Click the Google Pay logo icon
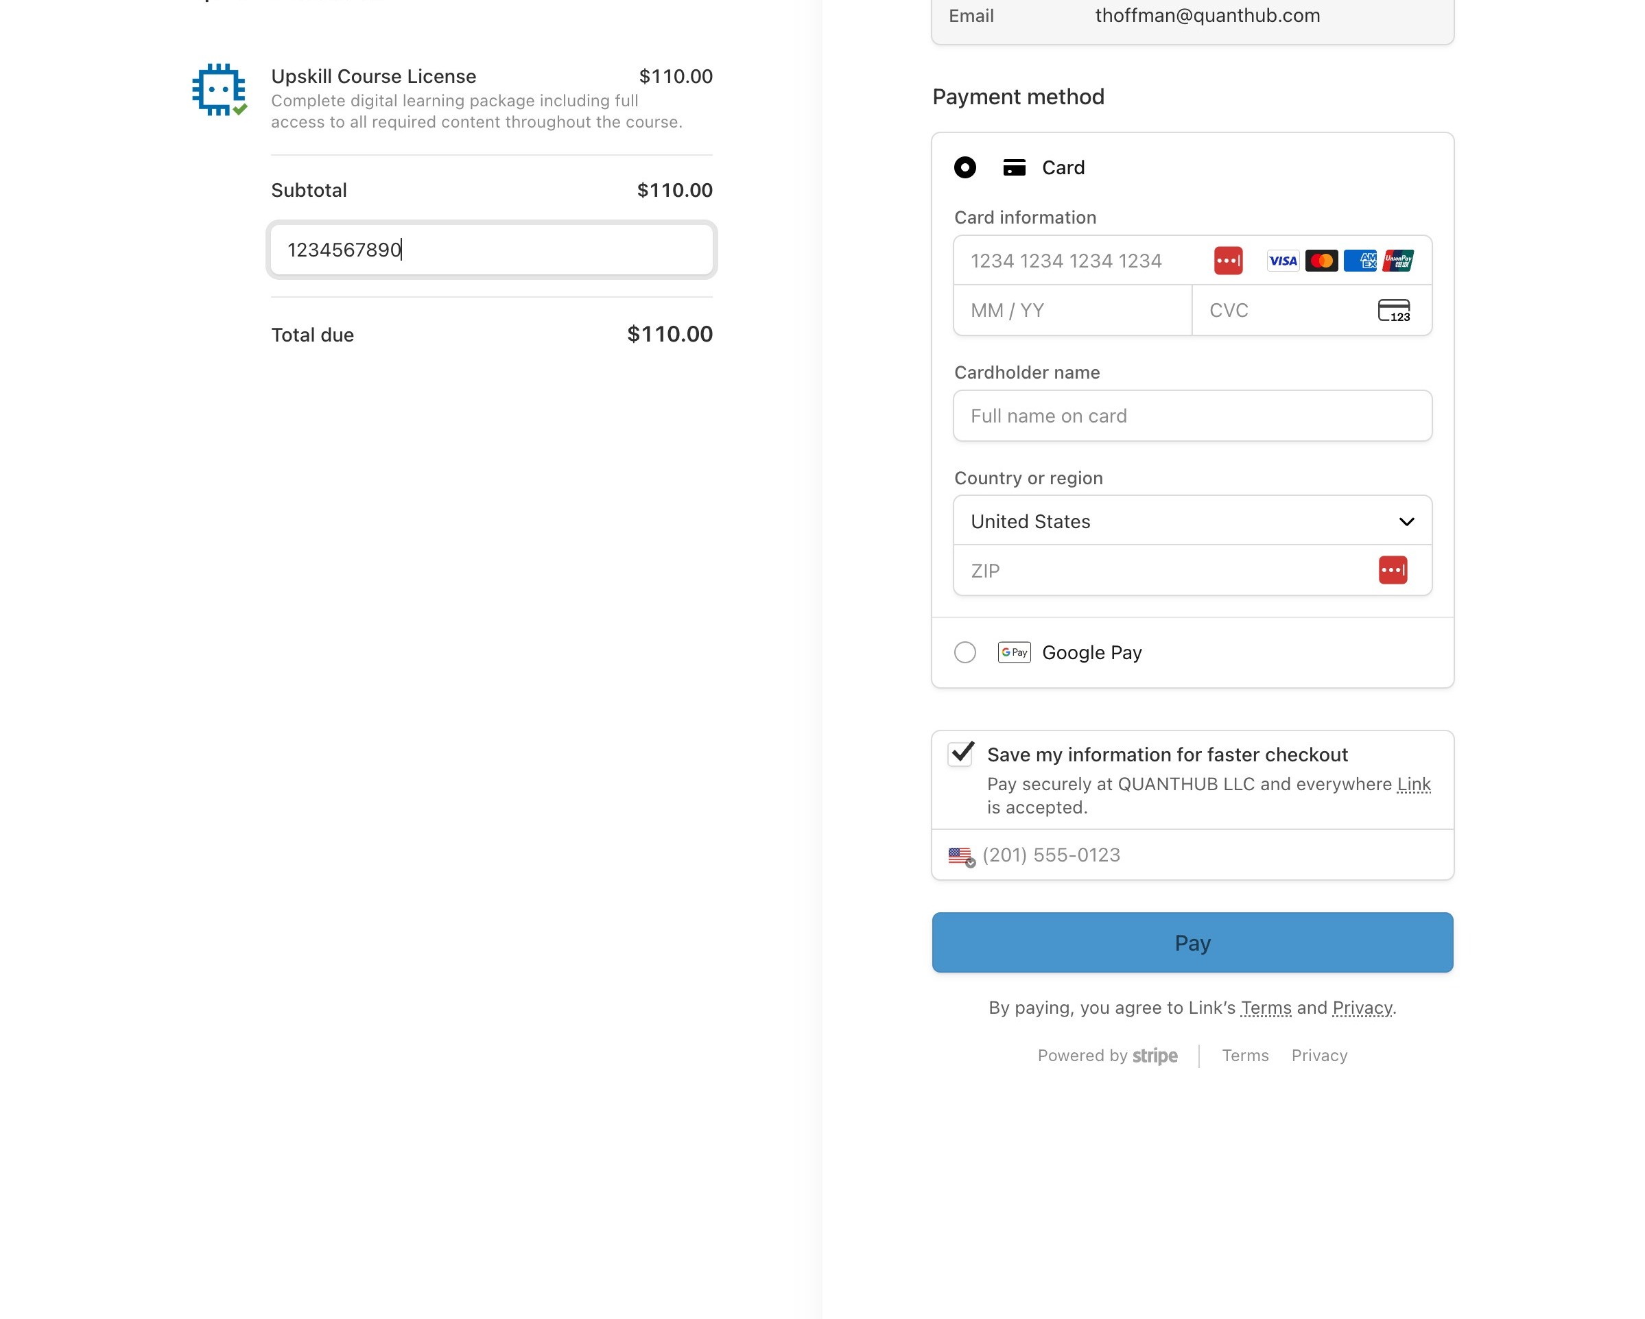1645x1319 pixels. point(1014,652)
